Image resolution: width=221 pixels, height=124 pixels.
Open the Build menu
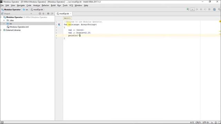pyautogui.click(x=53, y=6)
